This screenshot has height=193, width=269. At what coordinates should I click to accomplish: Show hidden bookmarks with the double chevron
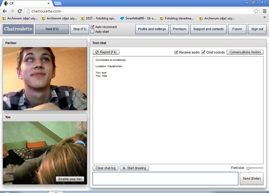click(x=265, y=17)
